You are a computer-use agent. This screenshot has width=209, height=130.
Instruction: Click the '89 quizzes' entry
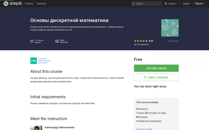pos(142,117)
